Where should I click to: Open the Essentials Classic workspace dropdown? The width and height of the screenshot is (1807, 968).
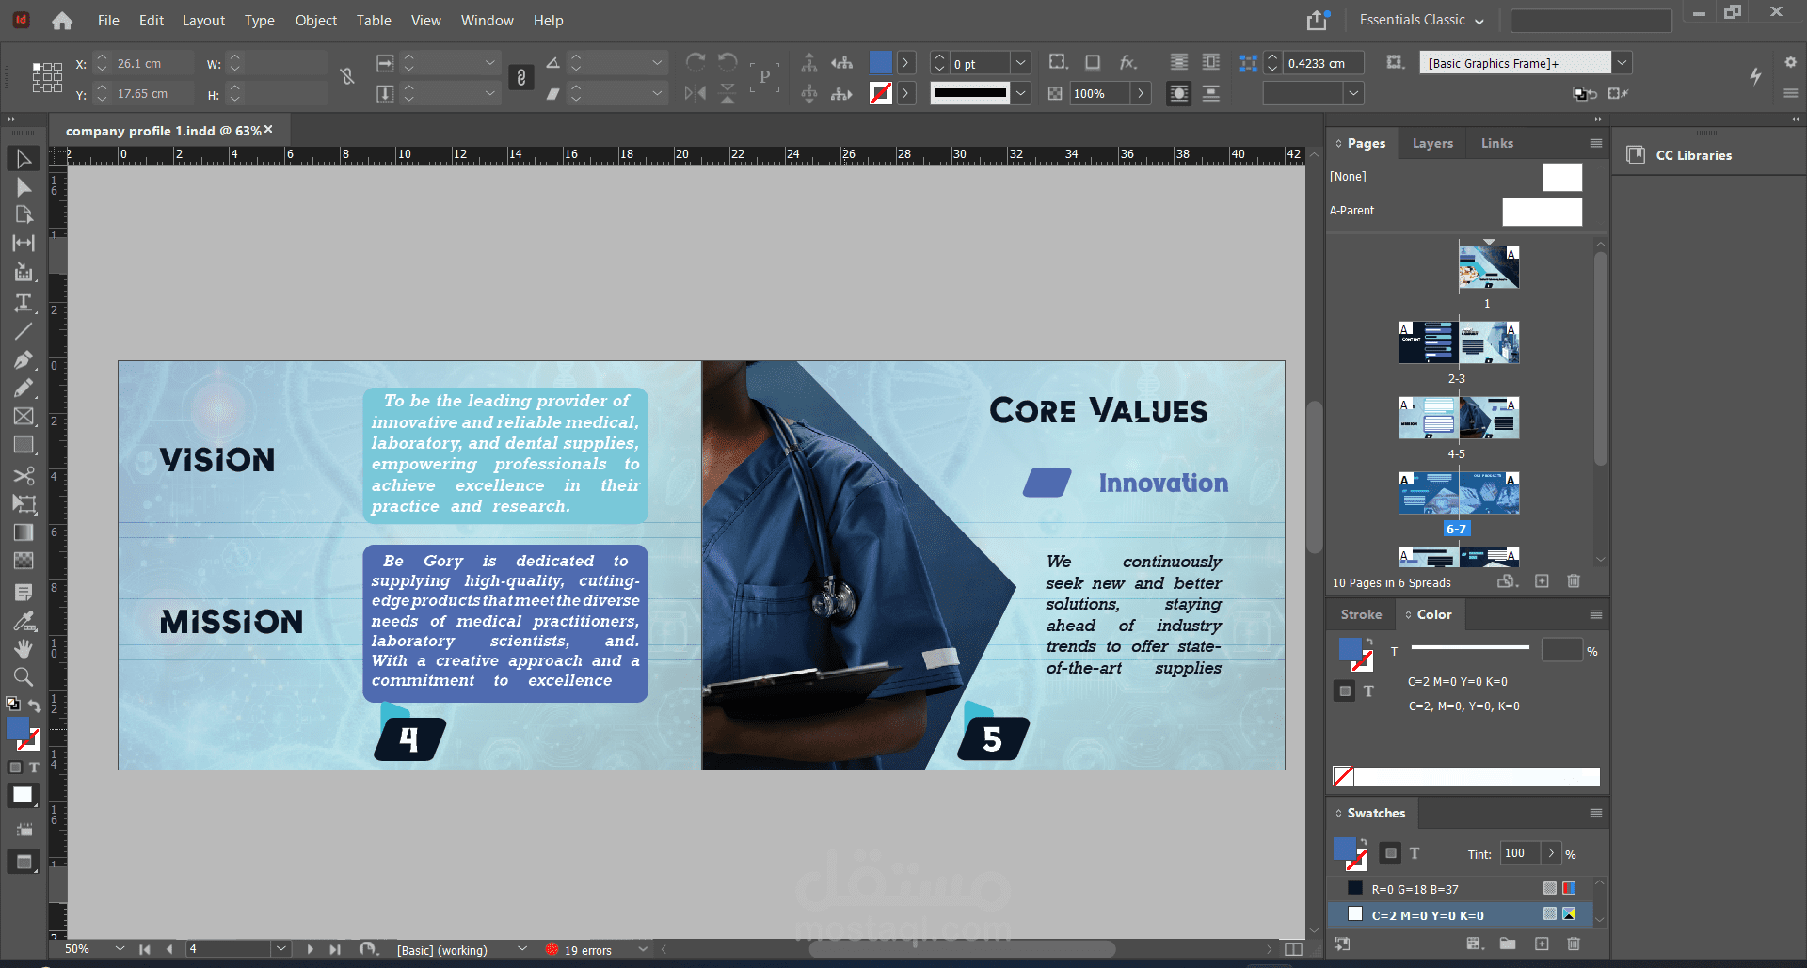click(1422, 20)
